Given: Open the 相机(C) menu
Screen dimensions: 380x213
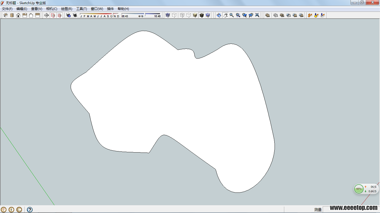Looking at the screenshot, I should pyautogui.click(x=52, y=9).
